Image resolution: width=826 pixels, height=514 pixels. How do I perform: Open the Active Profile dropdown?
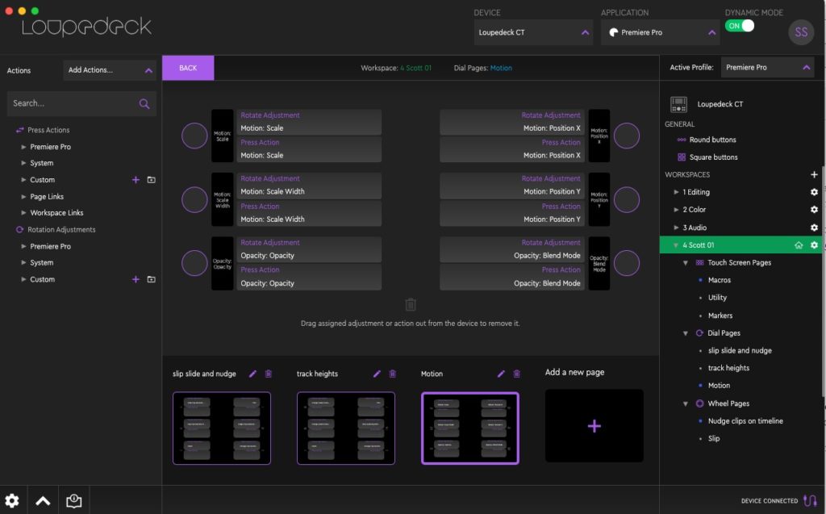tap(767, 68)
